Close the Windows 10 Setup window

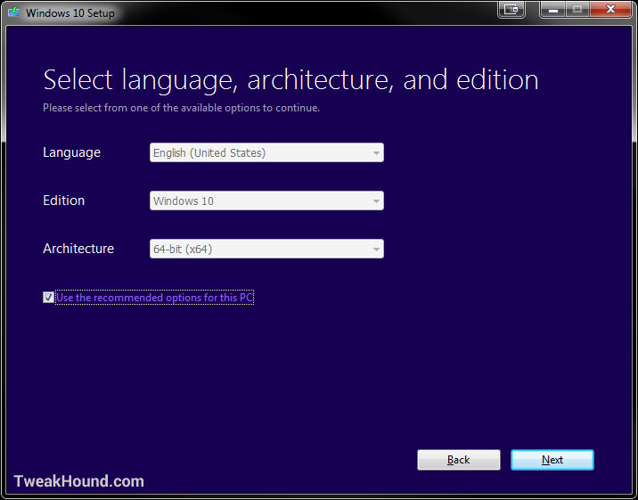[610, 10]
